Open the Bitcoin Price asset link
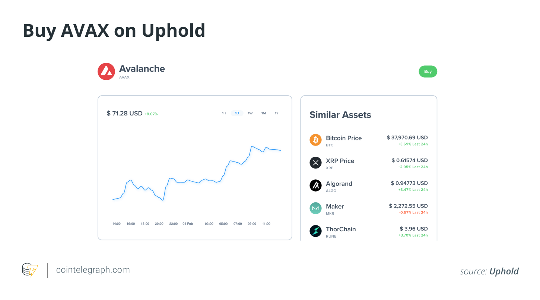 pos(343,138)
